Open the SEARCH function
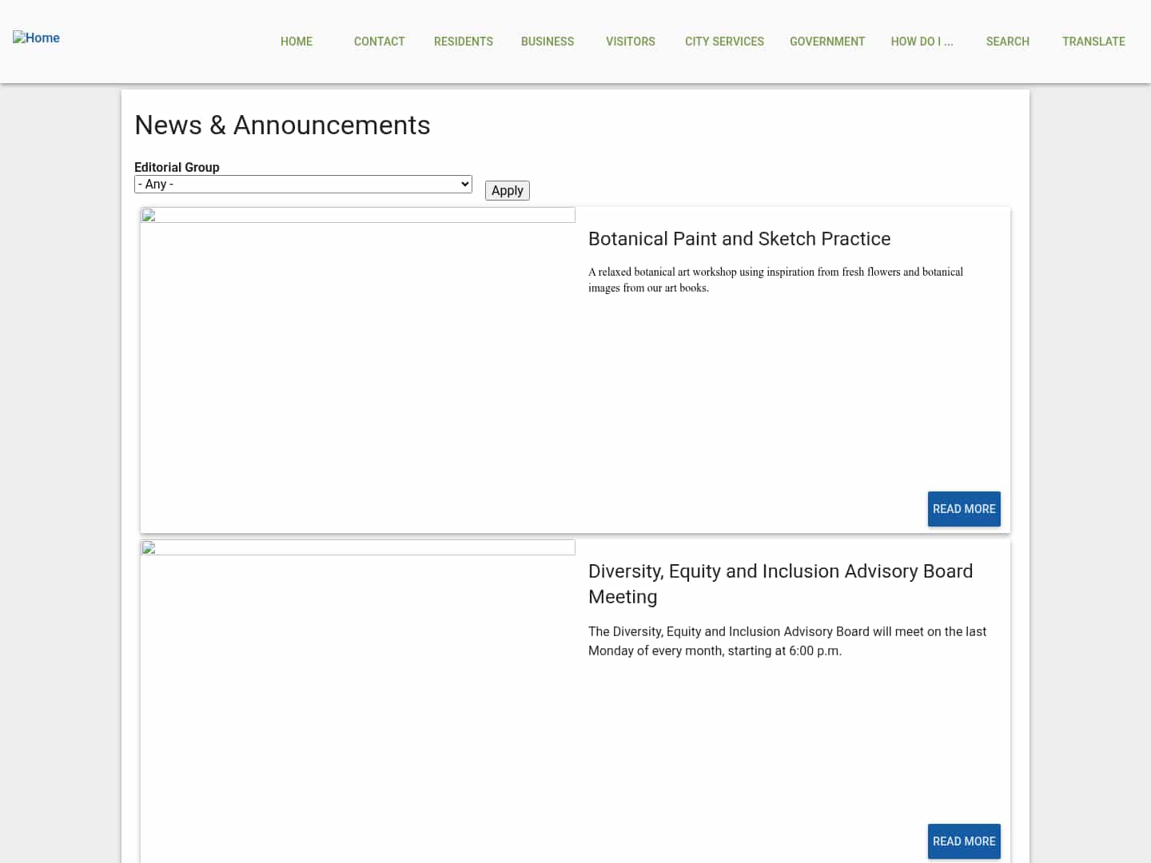 pos(1007,42)
